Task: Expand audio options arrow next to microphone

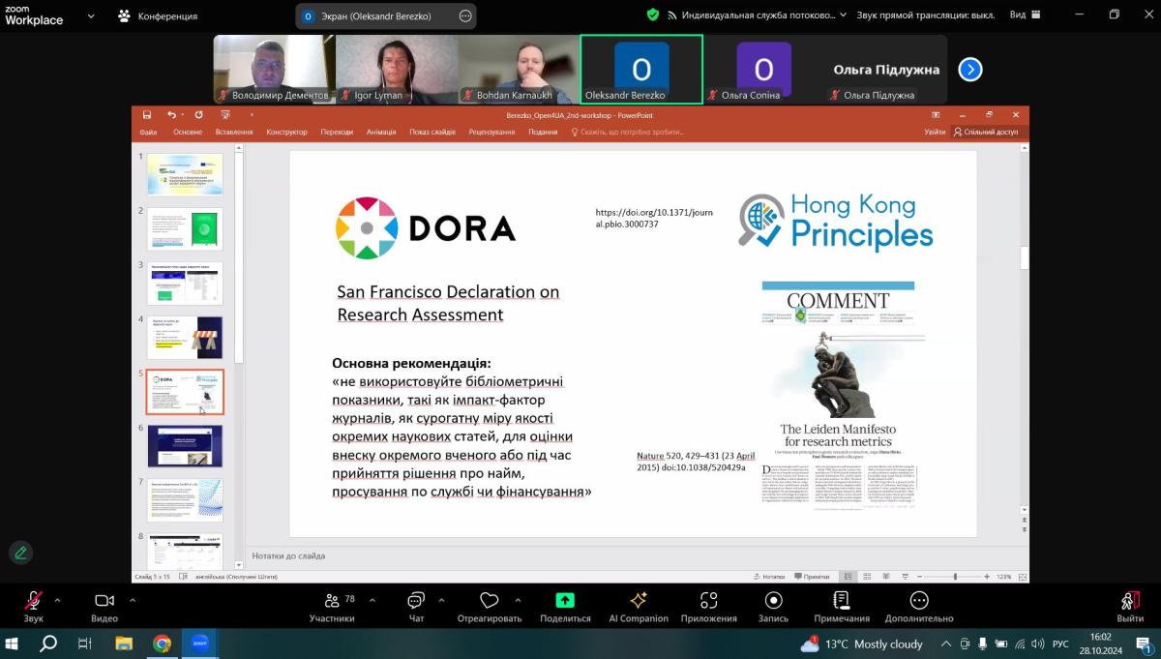Action: (x=57, y=600)
